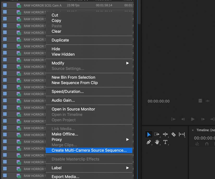
Task: Toggle Snap magnet in the Timeline
Action: pos(207,144)
